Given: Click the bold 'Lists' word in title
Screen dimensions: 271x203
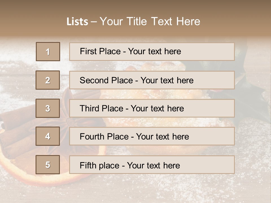Looking at the screenshot, I should click(x=77, y=22).
